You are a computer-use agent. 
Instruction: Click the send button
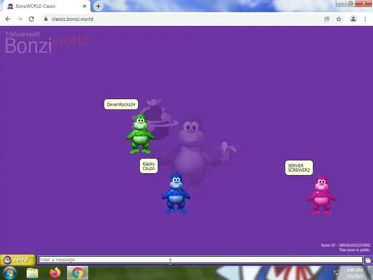coord(18,260)
